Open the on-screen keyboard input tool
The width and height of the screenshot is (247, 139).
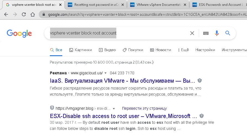point(206,33)
